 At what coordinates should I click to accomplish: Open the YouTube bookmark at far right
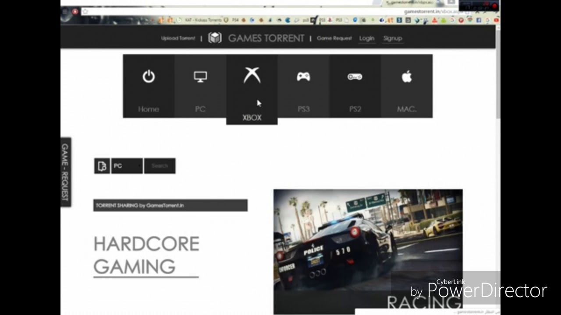click(496, 20)
